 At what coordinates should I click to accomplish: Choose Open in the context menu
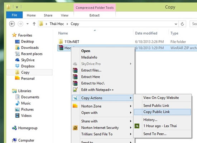tap(86, 51)
